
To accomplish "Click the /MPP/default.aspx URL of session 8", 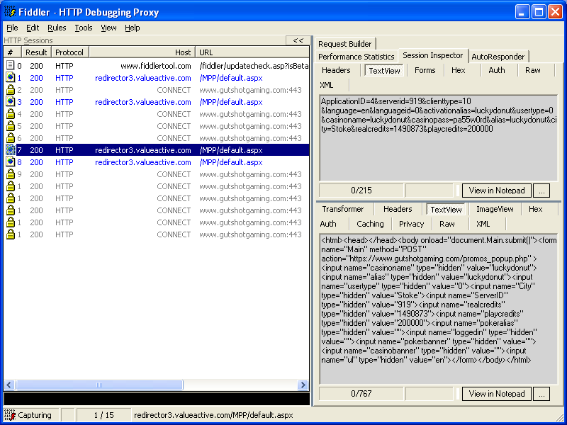I will point(231,162).
